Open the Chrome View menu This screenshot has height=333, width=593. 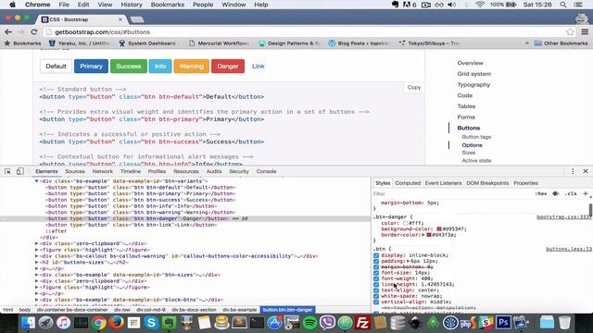(x=105, y=5)
